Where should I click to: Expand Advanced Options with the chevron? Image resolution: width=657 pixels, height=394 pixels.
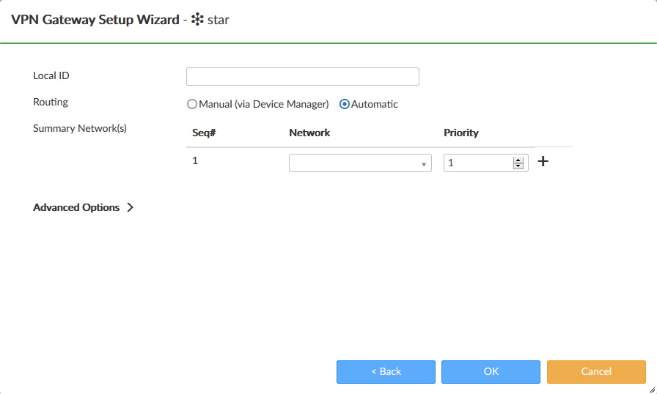tap(131, 207)
